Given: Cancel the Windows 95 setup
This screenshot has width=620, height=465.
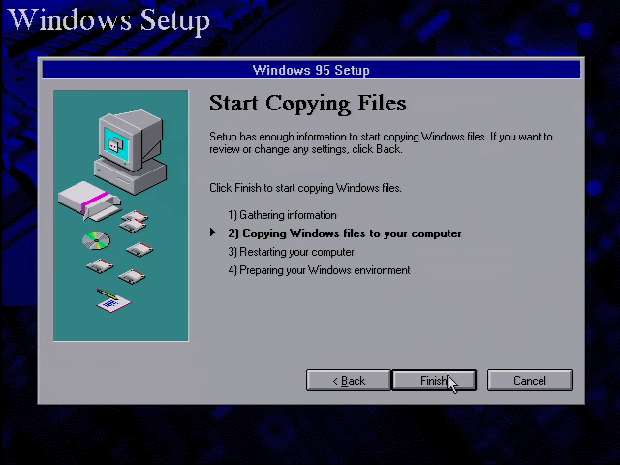Looking at the screenshot, I should [x=530, y=381].
